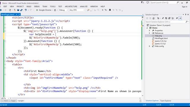Open Solution Explorer window options dropdown
Screen dimensions: 190x107
(183, 15)
